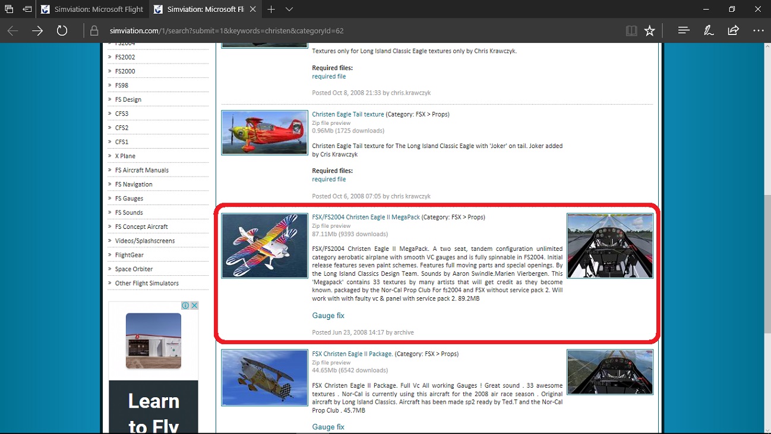Open FSX/FS2004 Christen Eagle II MegaPack link
This screenshot has width=771, height=434.
tap(366, 217)
